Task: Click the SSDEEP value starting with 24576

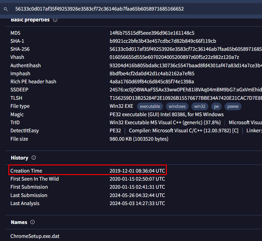Action: (186, 90)
